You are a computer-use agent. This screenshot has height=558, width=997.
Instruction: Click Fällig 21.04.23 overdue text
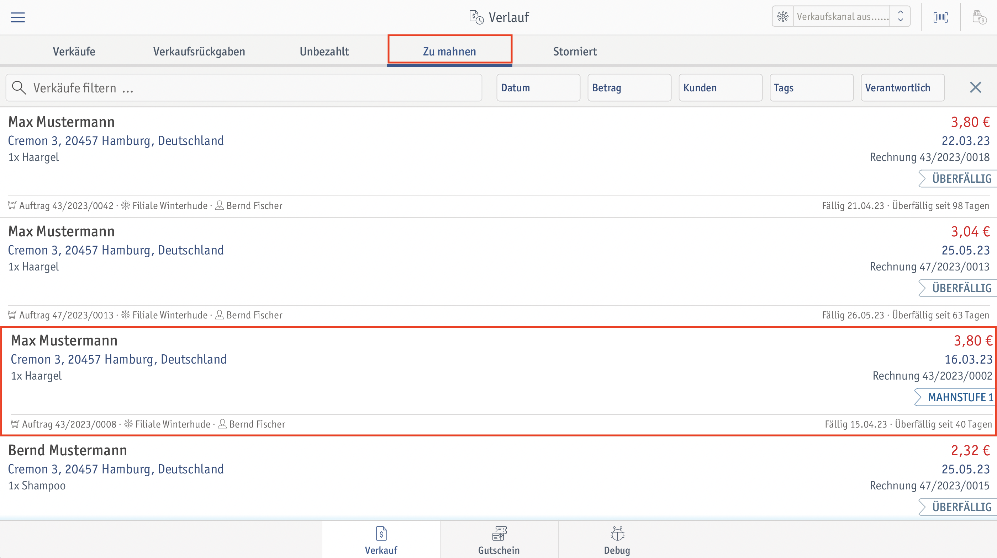[906, 206]
